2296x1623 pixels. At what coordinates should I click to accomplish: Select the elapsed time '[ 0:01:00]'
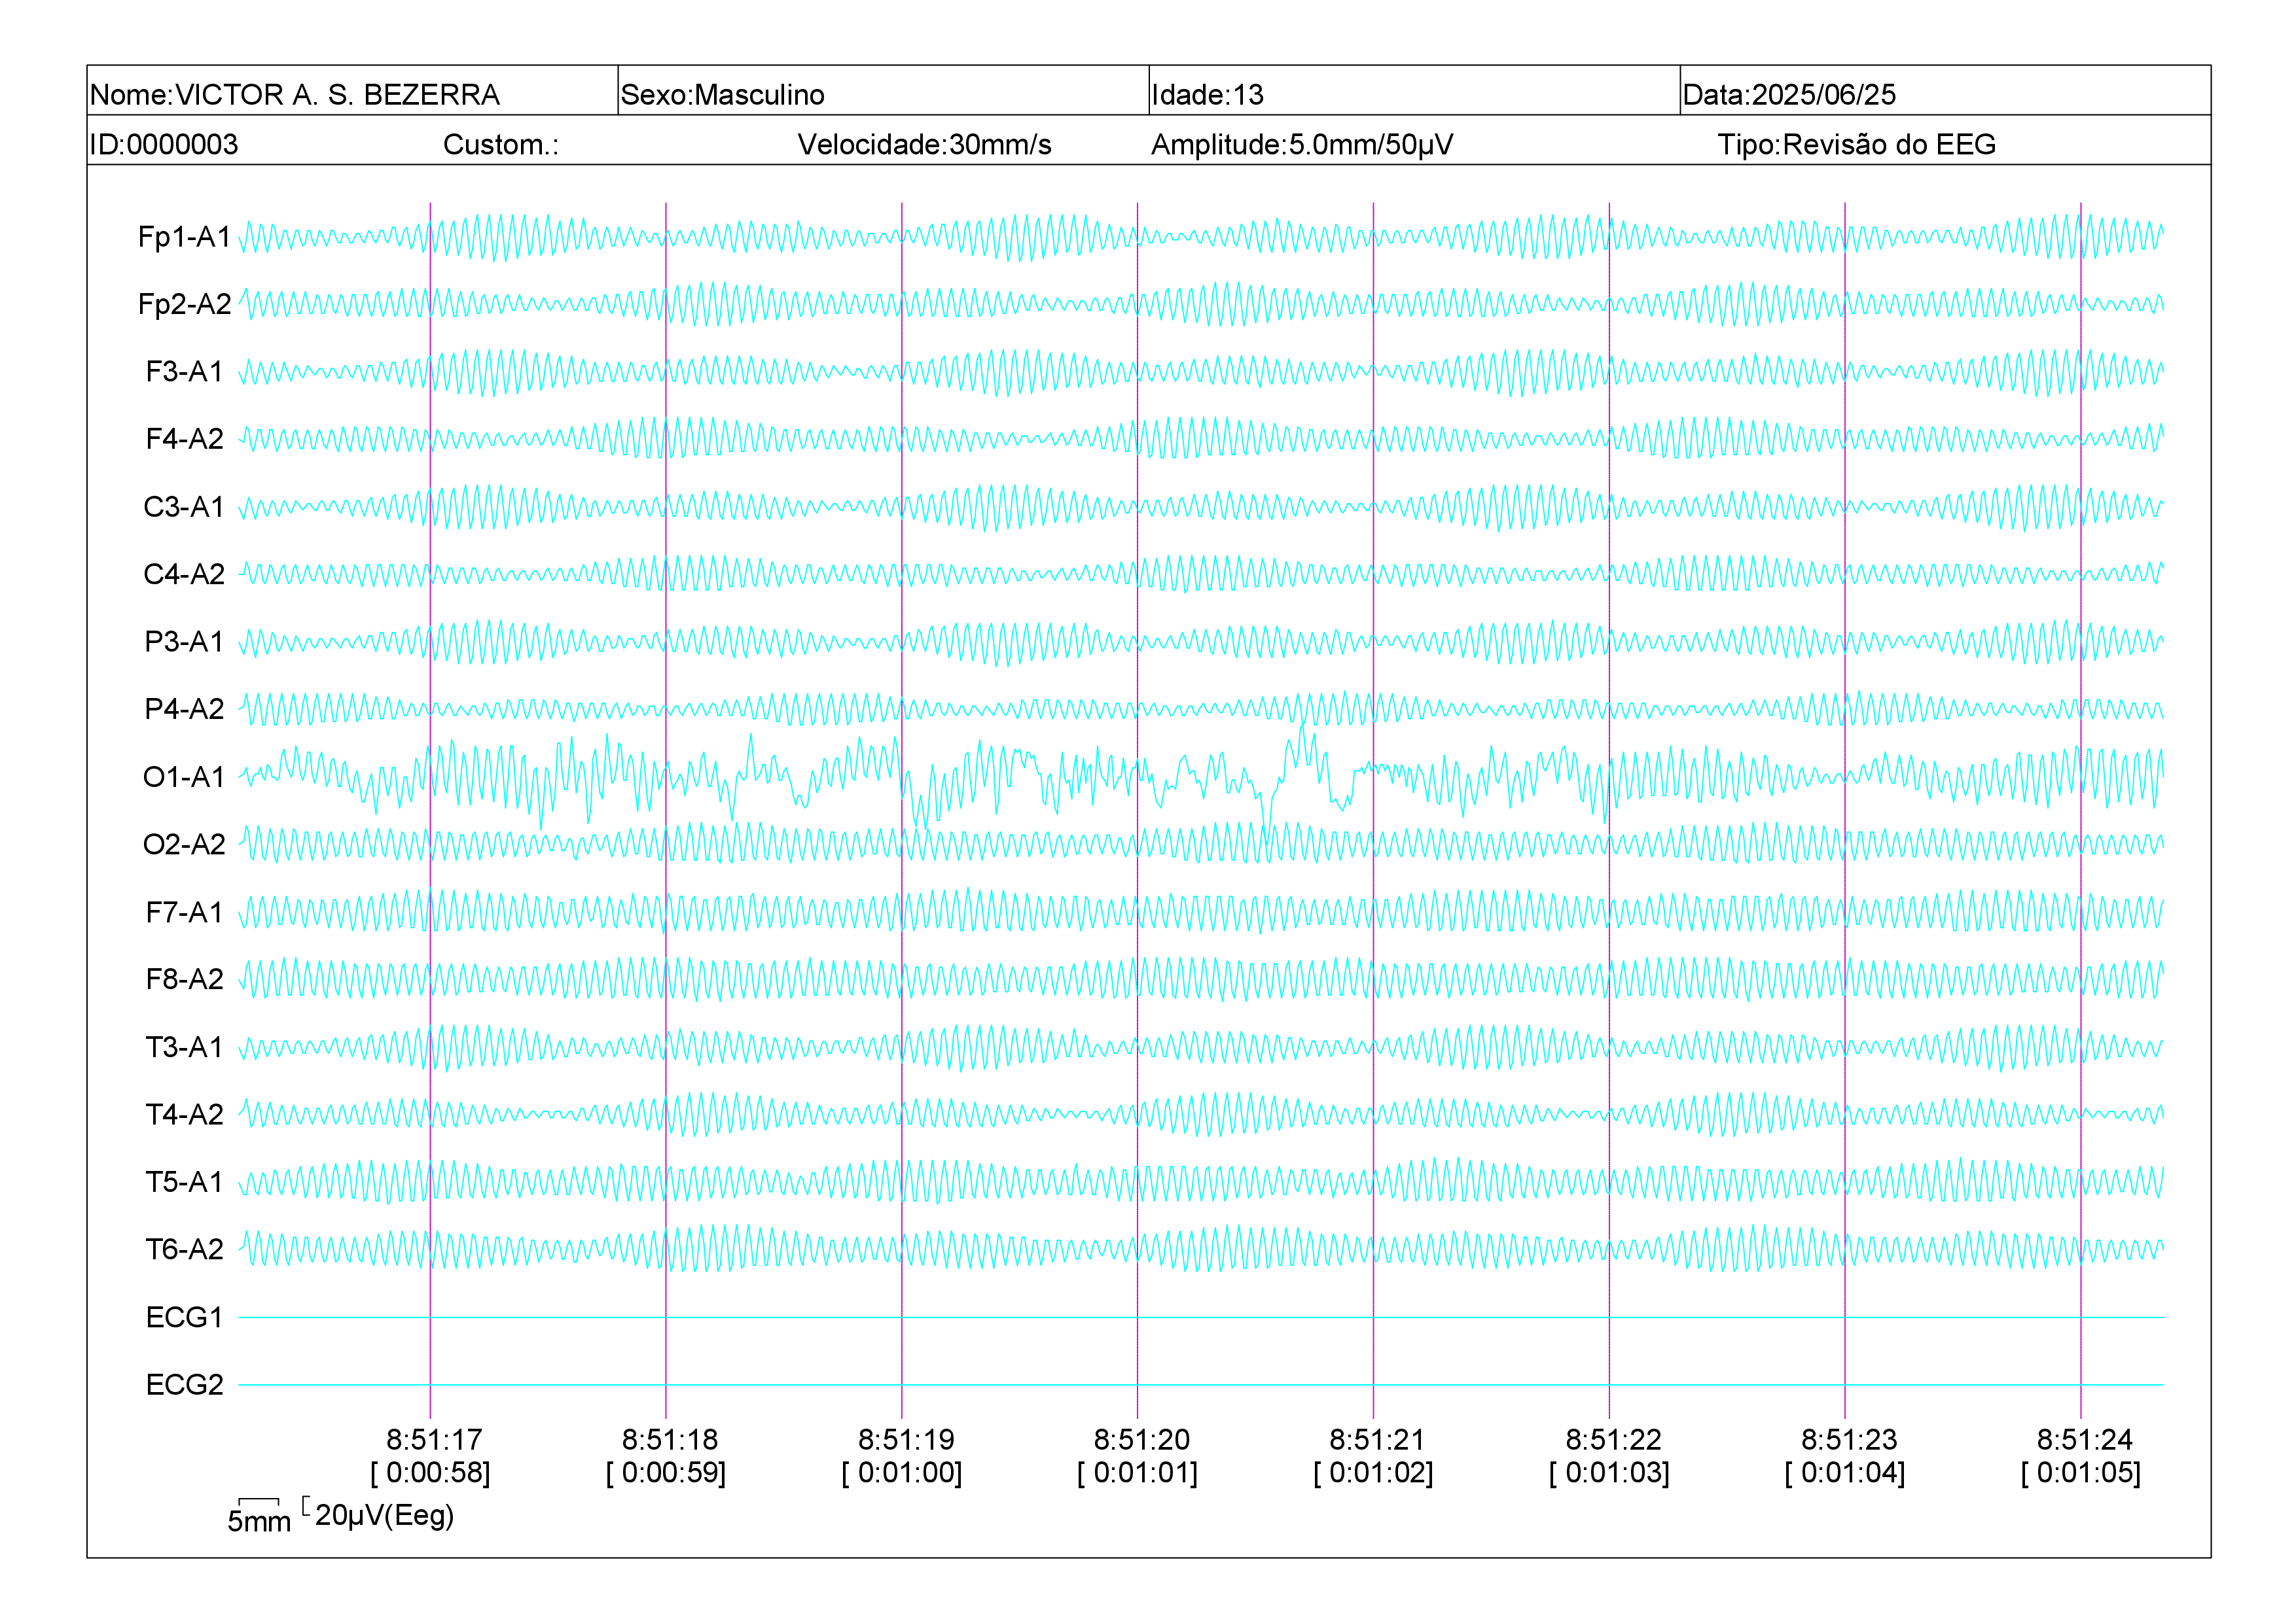[902, 1473]
